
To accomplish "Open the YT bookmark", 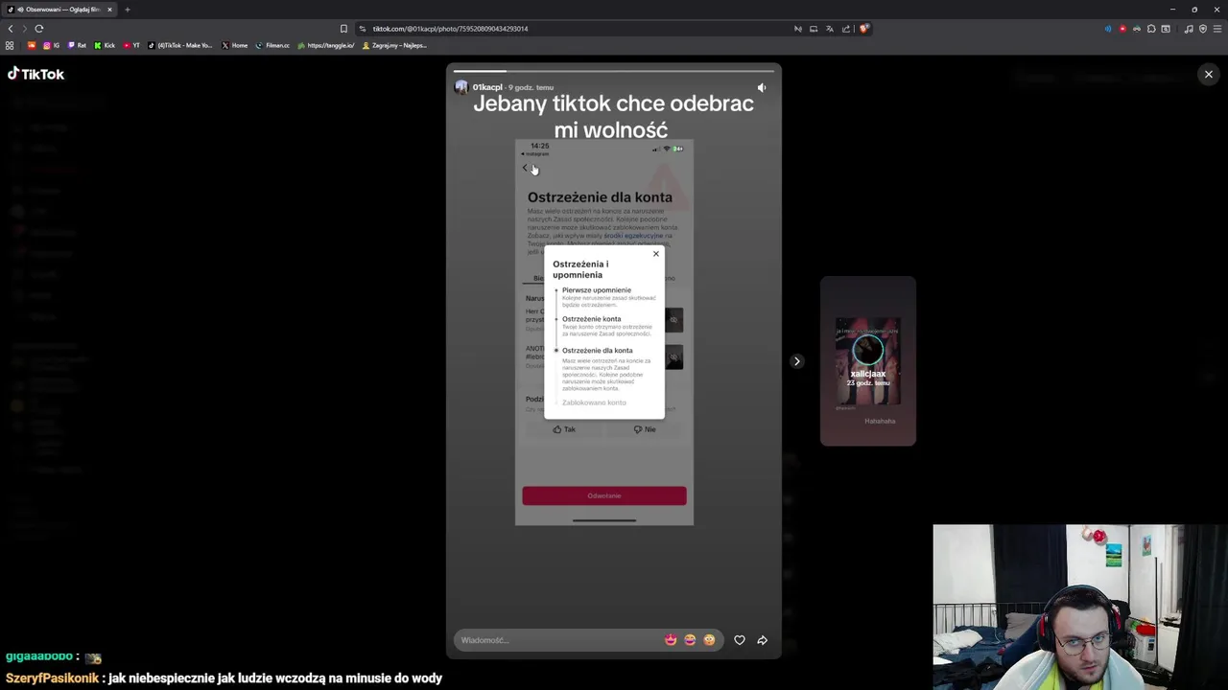I will point(131,45).
